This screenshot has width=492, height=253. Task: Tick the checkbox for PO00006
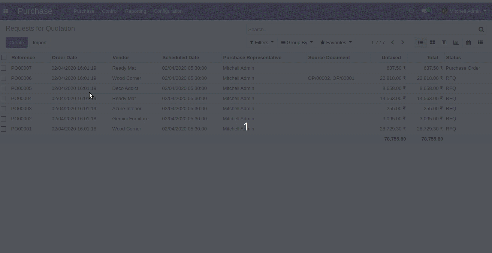point(3,78)
